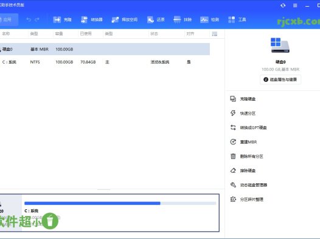This screenshot has height=239, width=320.
Task: Open 动态磁盘管理器 (Dynamic disk manager)
Action: coord(249,185)
